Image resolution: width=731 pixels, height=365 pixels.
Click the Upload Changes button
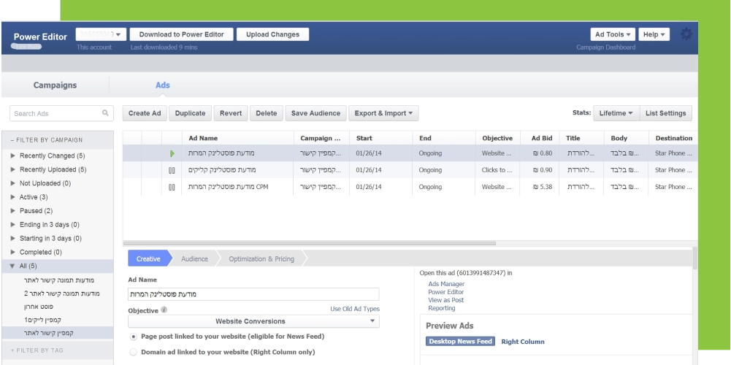(272, 34)
